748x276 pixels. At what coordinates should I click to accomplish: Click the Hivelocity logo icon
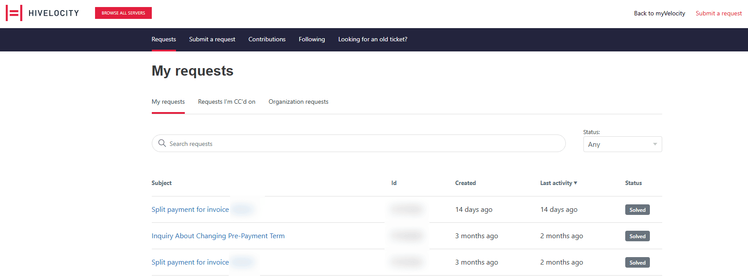[x=14, y=13]
